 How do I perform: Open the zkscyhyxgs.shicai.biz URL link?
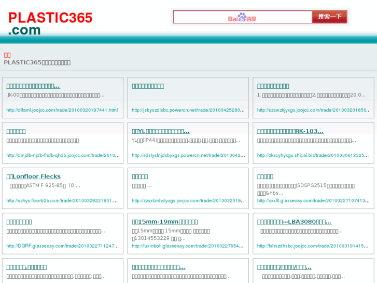313,155
